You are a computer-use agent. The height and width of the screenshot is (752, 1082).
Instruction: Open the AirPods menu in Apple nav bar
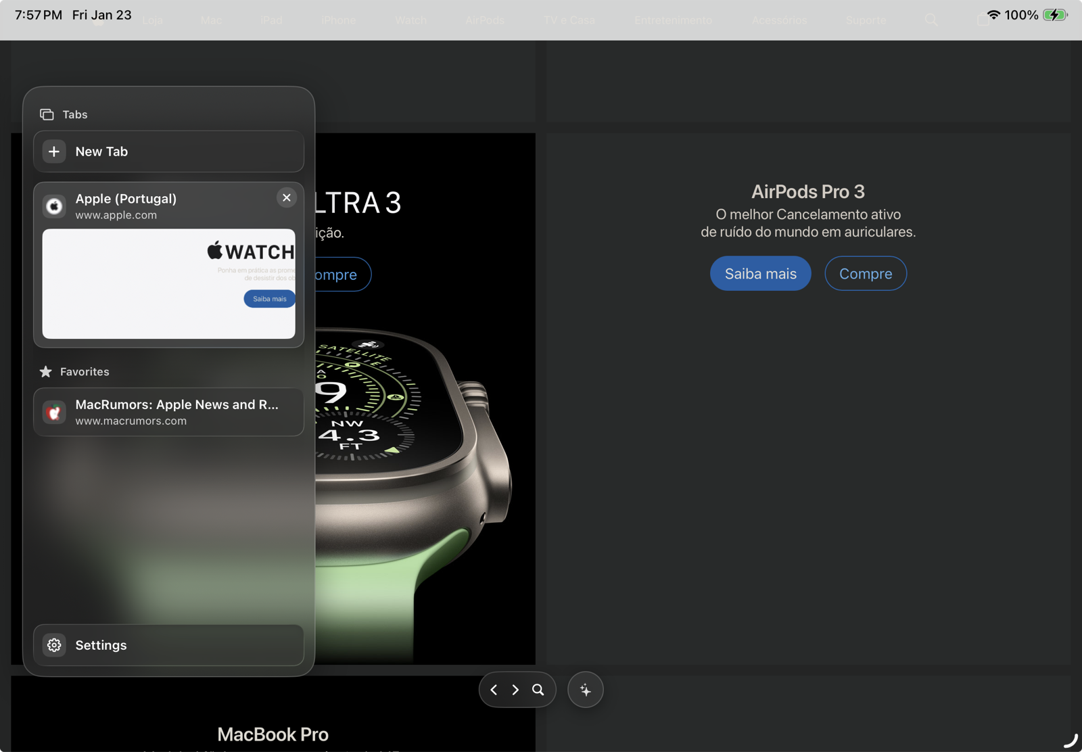[x=485, y=20]
